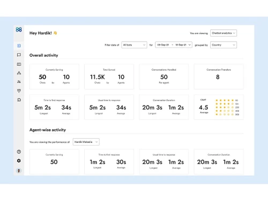Click the end date 13-Sep-21
The image size is (268, 201).
pos(181,45)
